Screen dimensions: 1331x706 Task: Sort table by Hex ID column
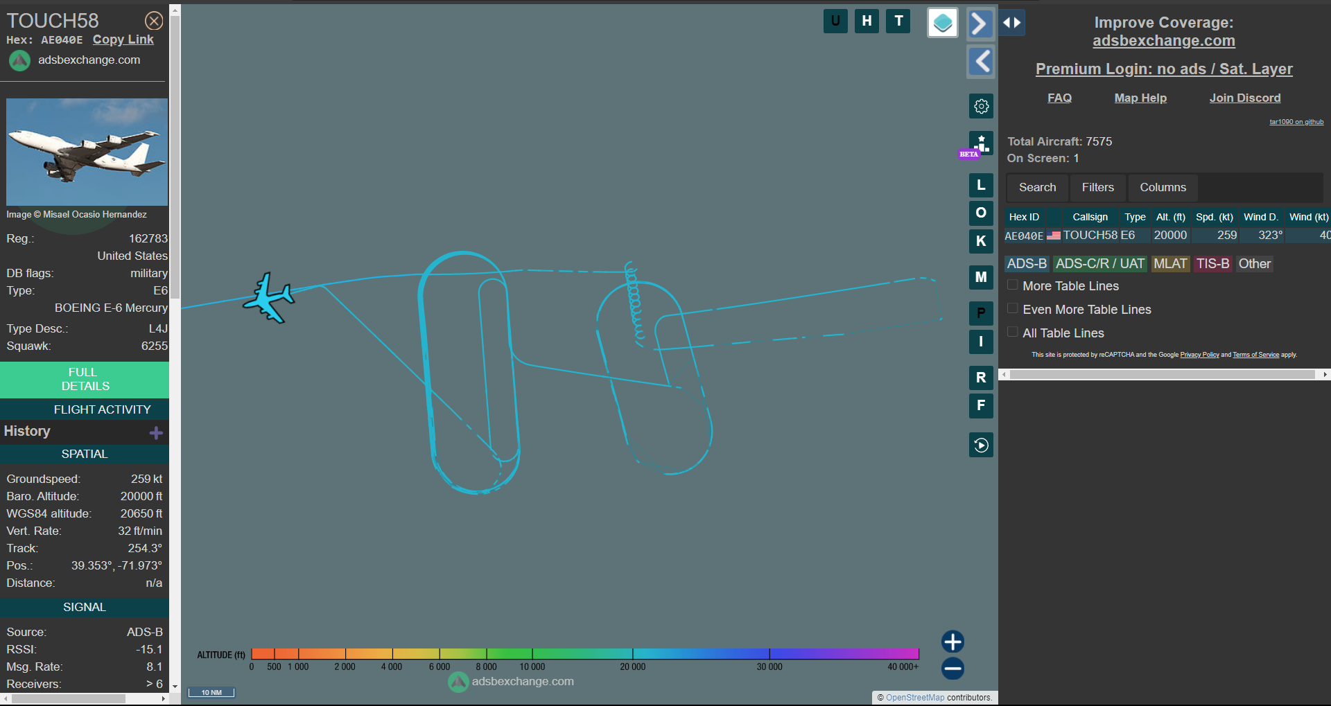(x=1024, y=218)
